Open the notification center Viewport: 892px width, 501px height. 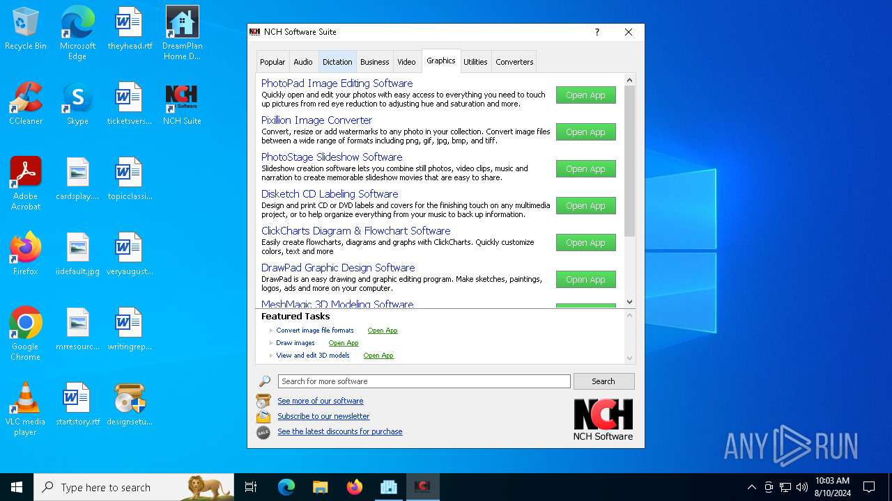[869, 487]
